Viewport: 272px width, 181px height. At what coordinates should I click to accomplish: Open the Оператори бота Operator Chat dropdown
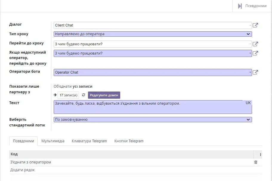pyautogui.click(x=153, y=72)
